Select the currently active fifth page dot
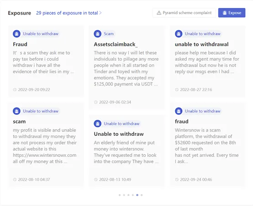Screen dimensions: 253x206 tap(137, 195)
